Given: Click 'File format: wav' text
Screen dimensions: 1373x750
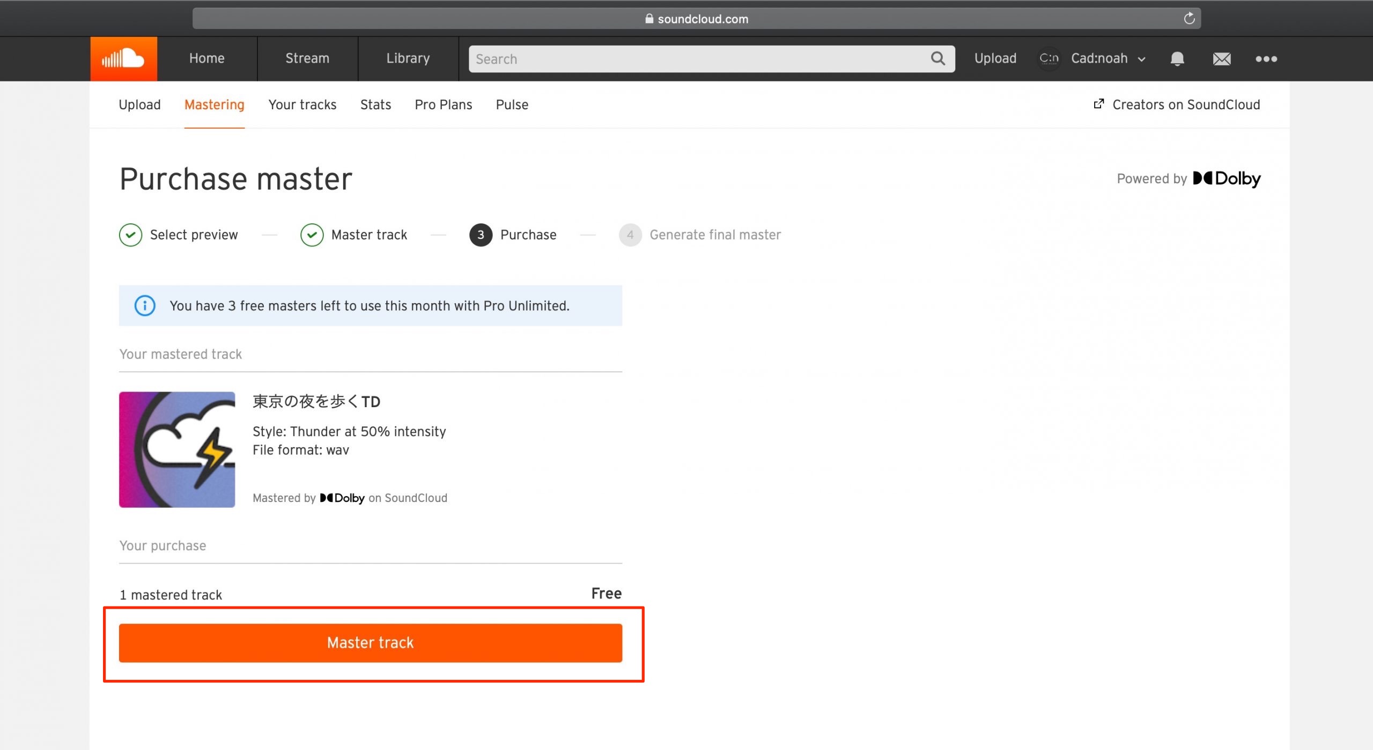Looking at the screenshot, I should (x=300, y=450).
